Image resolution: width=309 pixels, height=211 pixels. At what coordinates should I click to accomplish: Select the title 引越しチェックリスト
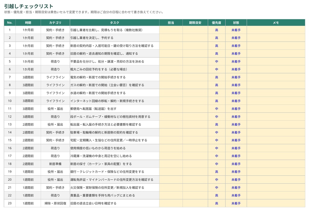tap(29, 6)
